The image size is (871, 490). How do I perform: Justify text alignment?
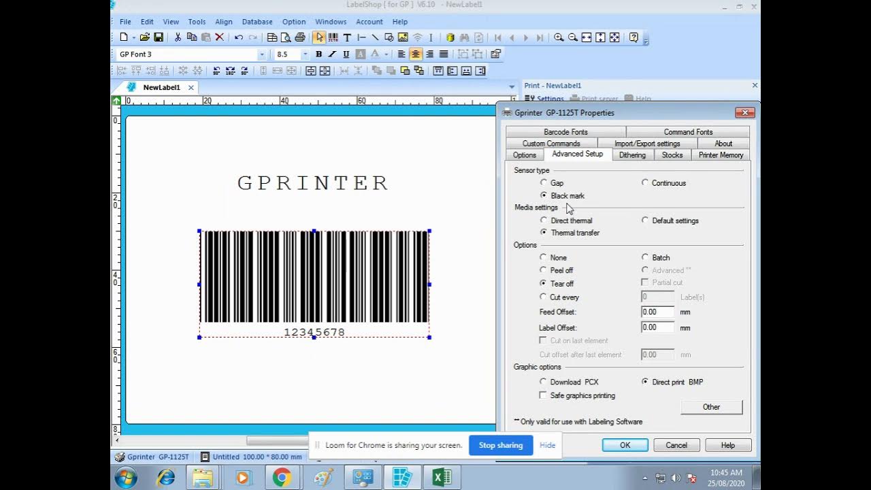point(444,54)
